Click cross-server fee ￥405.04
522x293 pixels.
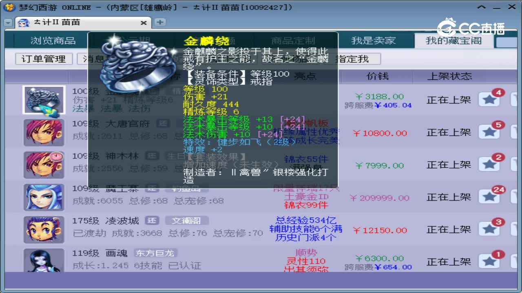393,105
